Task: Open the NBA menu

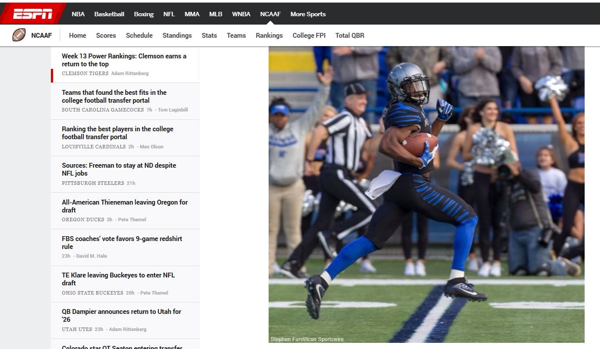Action: point(78,14)
